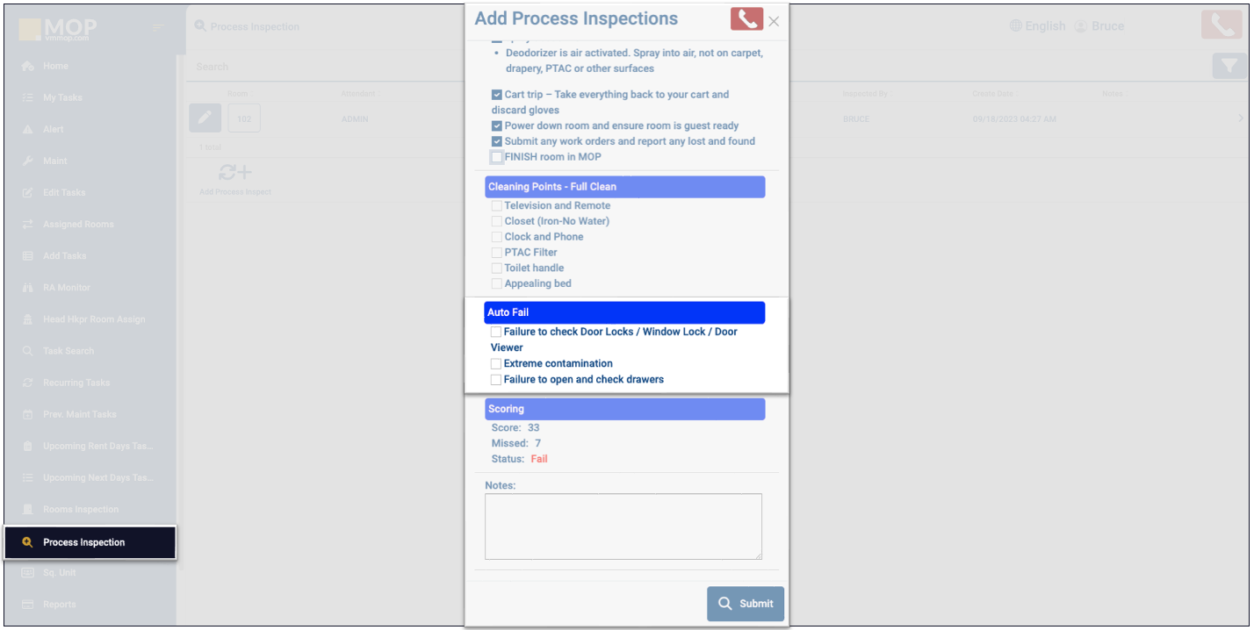This screenshot has height=630, width=1254.
Task: Check the FINISH room in MOP checkbox
Action: (x=497, y=157)
